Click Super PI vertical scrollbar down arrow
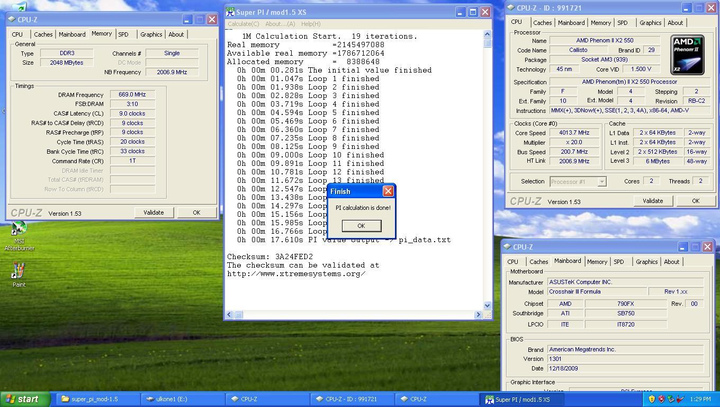The height and width of the screenshot is (407, 720). [x=487, y=305]
